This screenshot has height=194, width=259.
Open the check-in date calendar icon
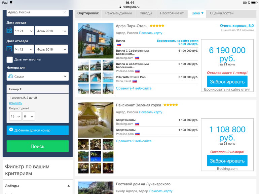(9, 31)
